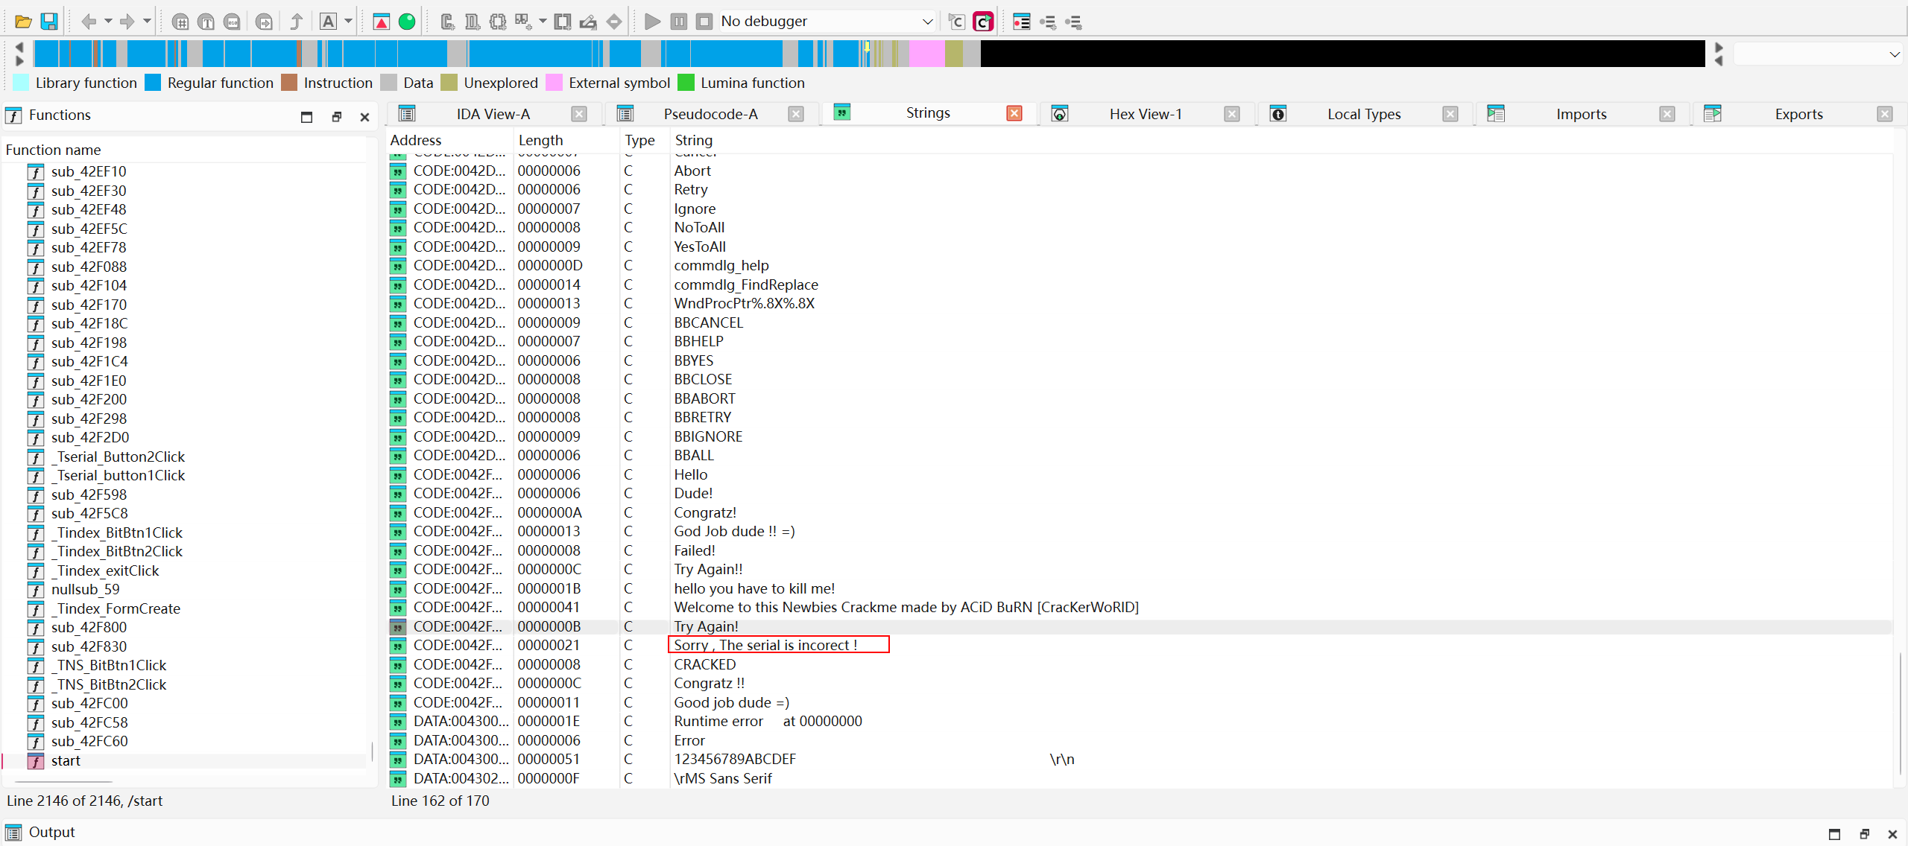Click the text search (T) icon
The height and width of the screenshot is (846, 1908).
(x=206, y=22)
